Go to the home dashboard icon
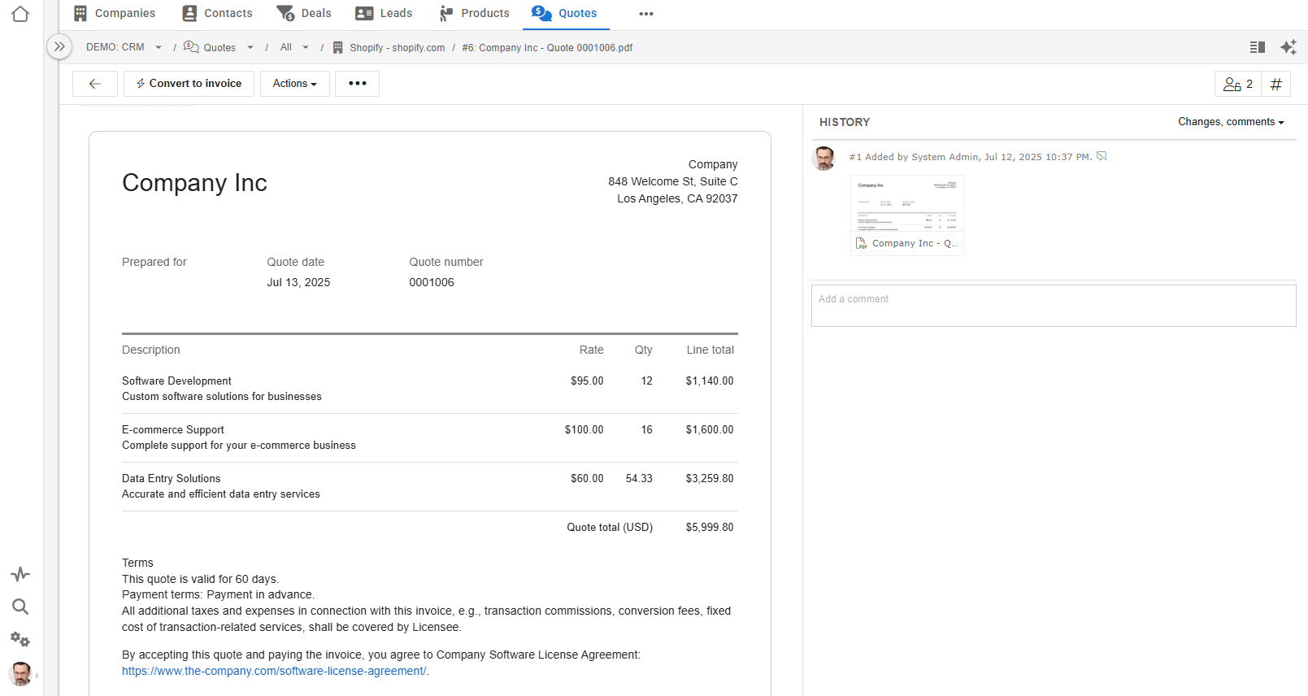This screenshot has height=696, width=1308. (x=20, y=14)
